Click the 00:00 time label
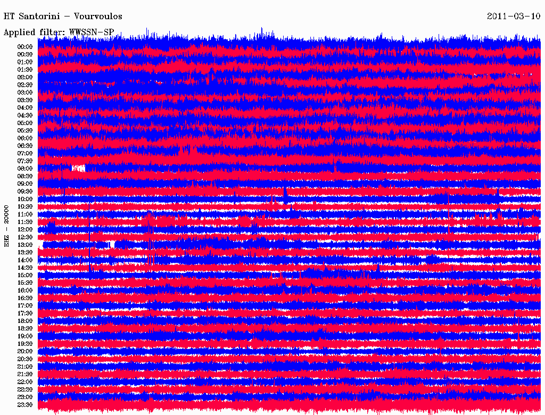This screenshot has width=545, height=415. [25, 47]
